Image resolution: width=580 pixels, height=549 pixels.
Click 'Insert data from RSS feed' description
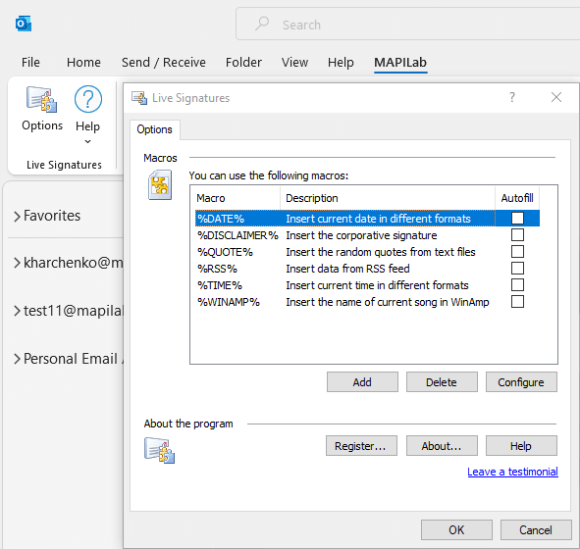[x=347, y=269]
